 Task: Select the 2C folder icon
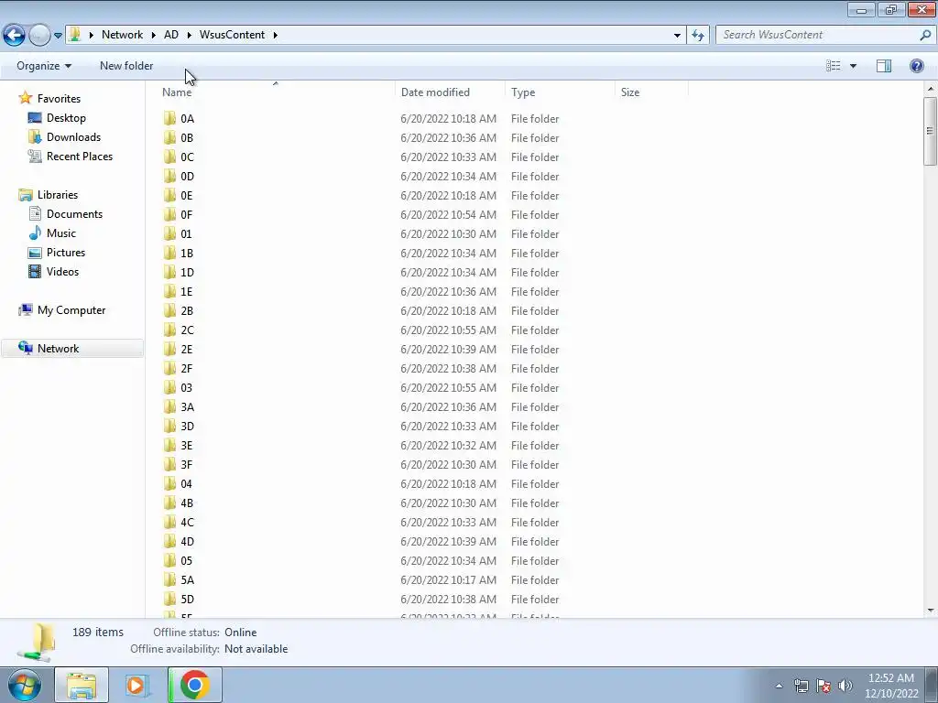click(x=169, y=330)
